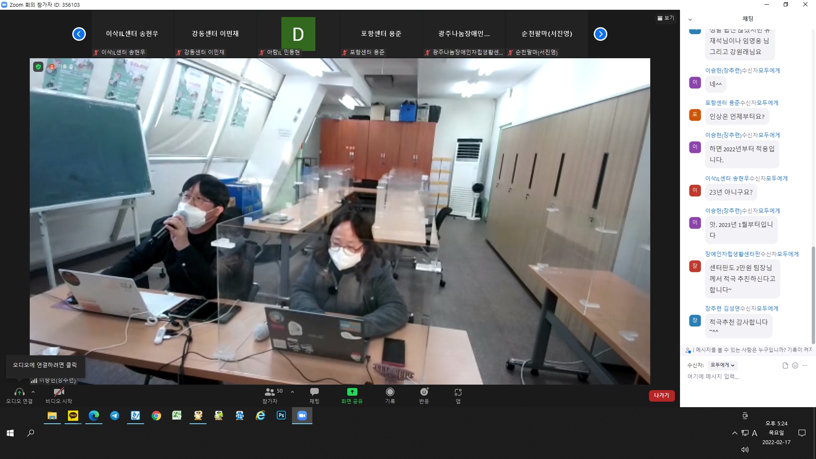Collapse chat panel with the chevron

(690, 19)
